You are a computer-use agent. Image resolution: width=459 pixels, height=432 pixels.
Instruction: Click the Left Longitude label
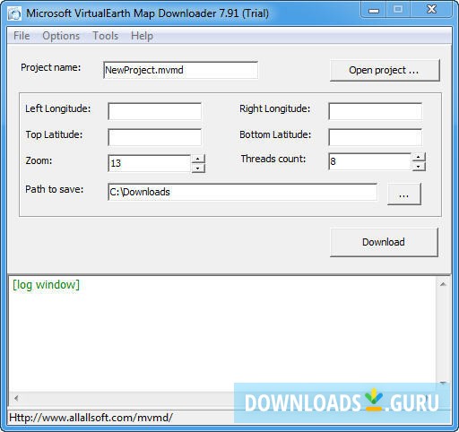(58, 108)
